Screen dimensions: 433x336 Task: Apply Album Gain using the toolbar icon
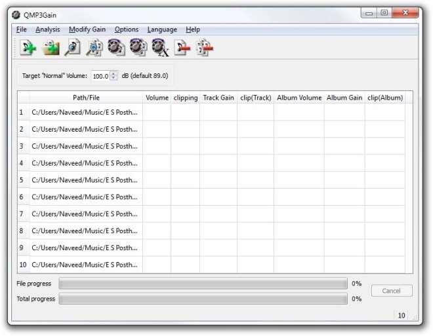(x=138, y=48)
